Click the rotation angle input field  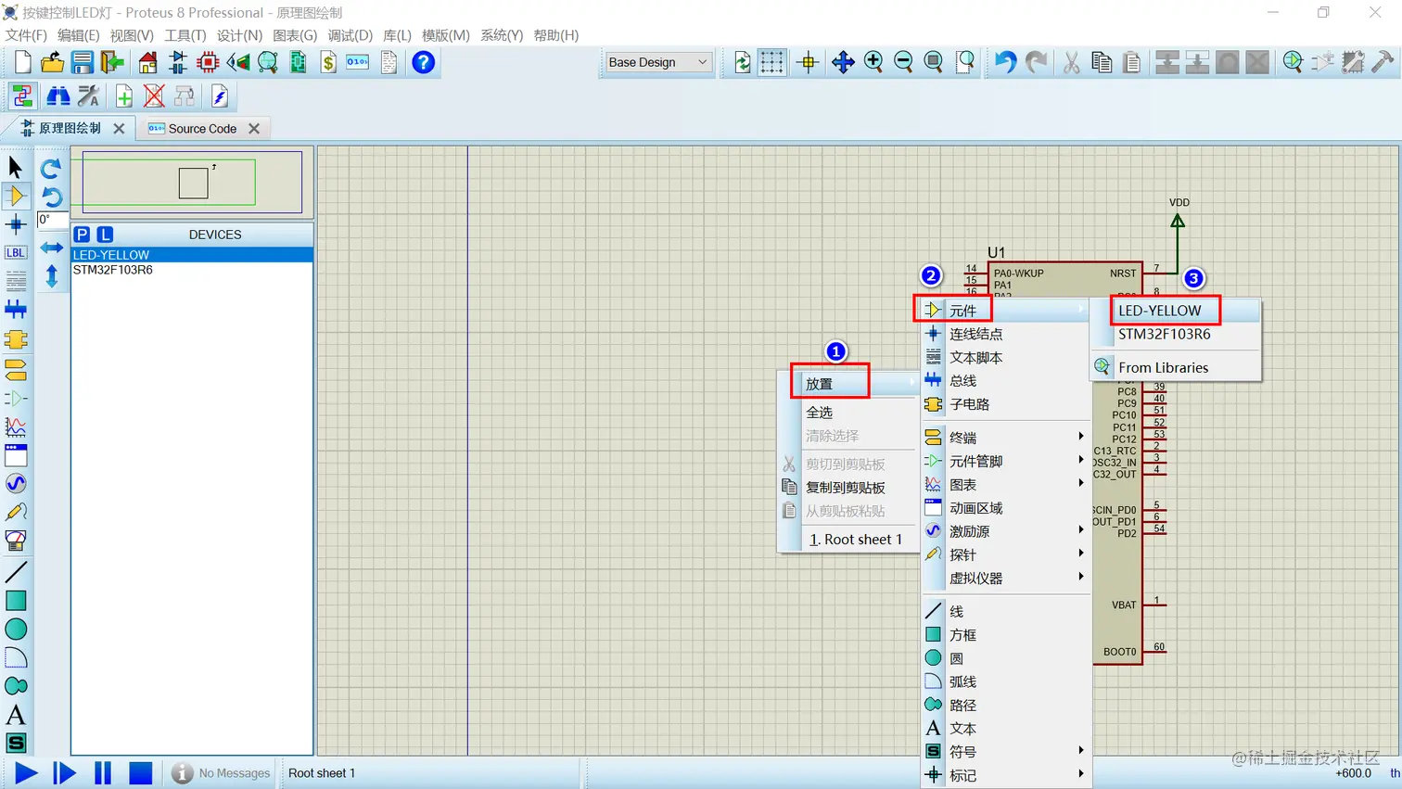pyautogui.click(x=52, y=220)
